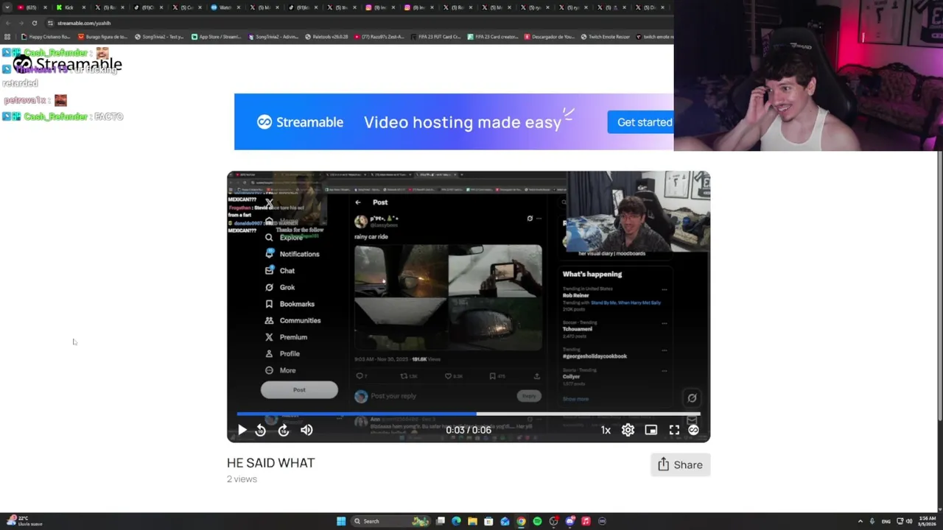Open the 1x playback speed menu
This screenshot has height=530, width=943.
click(606, 430)
